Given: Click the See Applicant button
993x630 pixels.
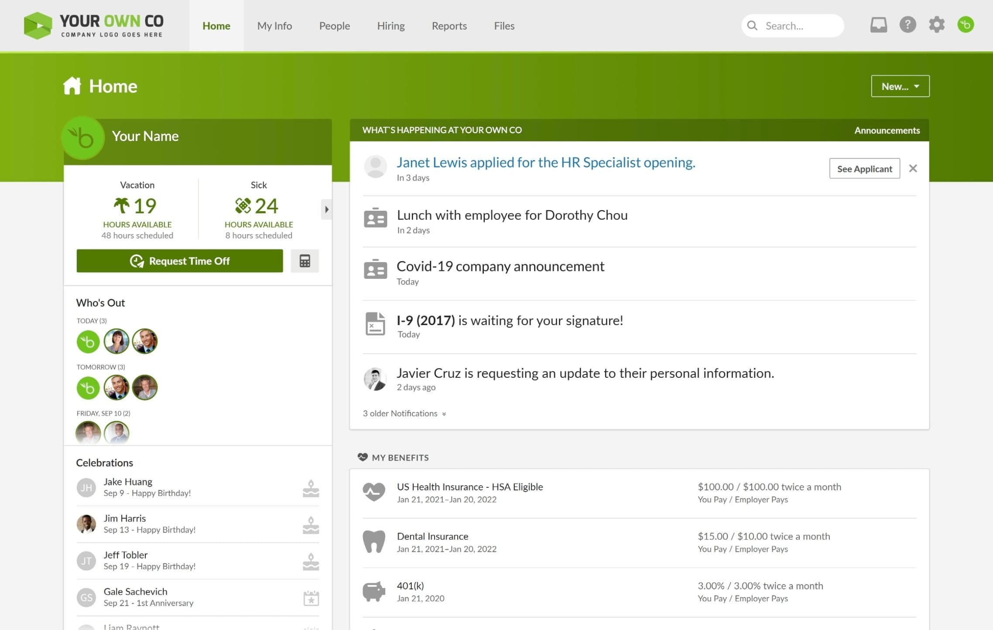Looking at the screenshot, I should pos(864,168).
